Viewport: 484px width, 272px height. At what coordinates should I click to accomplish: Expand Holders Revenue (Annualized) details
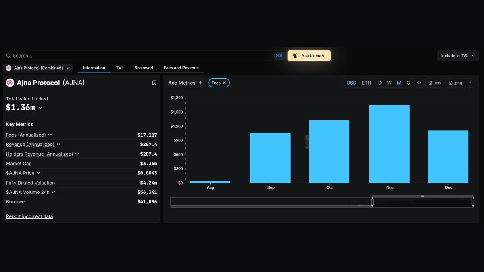click(77, 154)
